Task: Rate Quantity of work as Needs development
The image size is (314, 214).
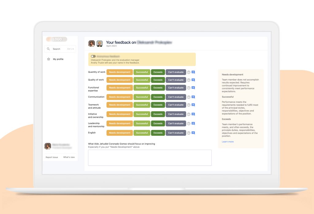Action: [120, 72]
